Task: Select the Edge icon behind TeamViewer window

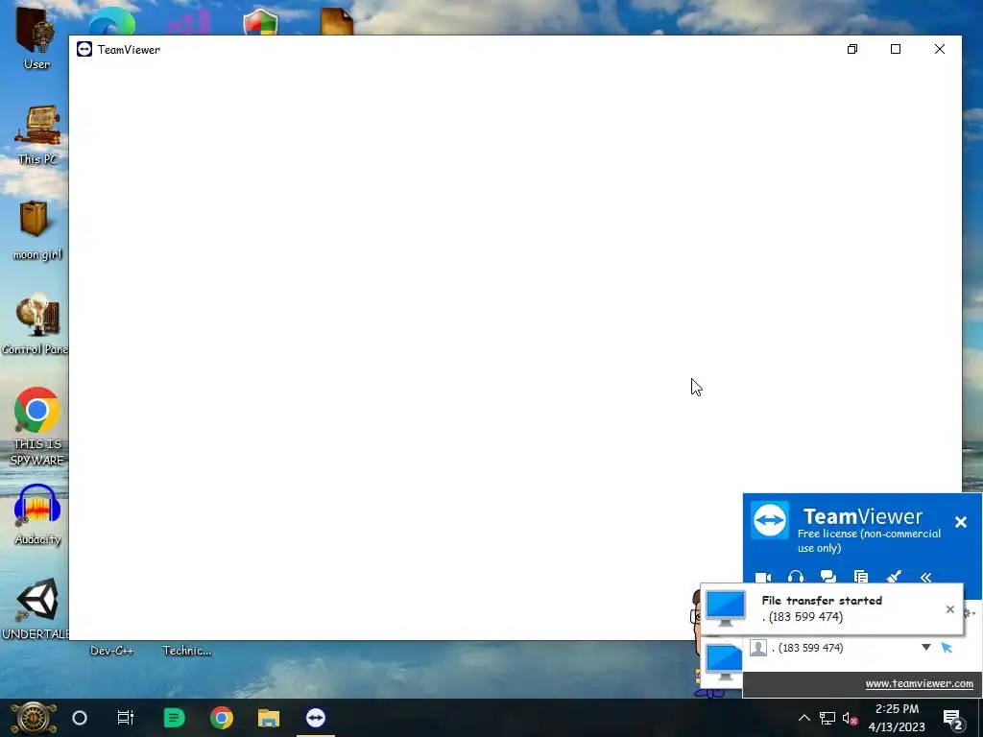Action: point(112,23)
